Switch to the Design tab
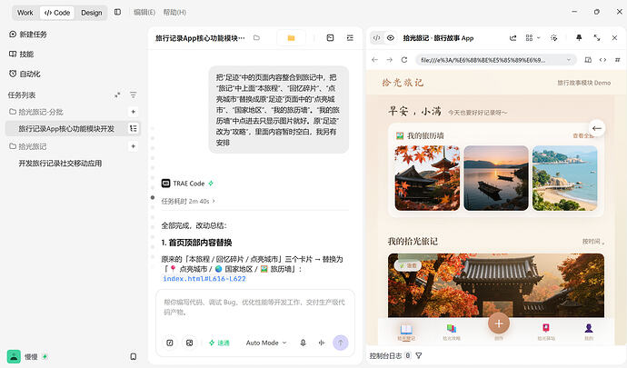Screen dimensions: 627x368 pos(92,13)
